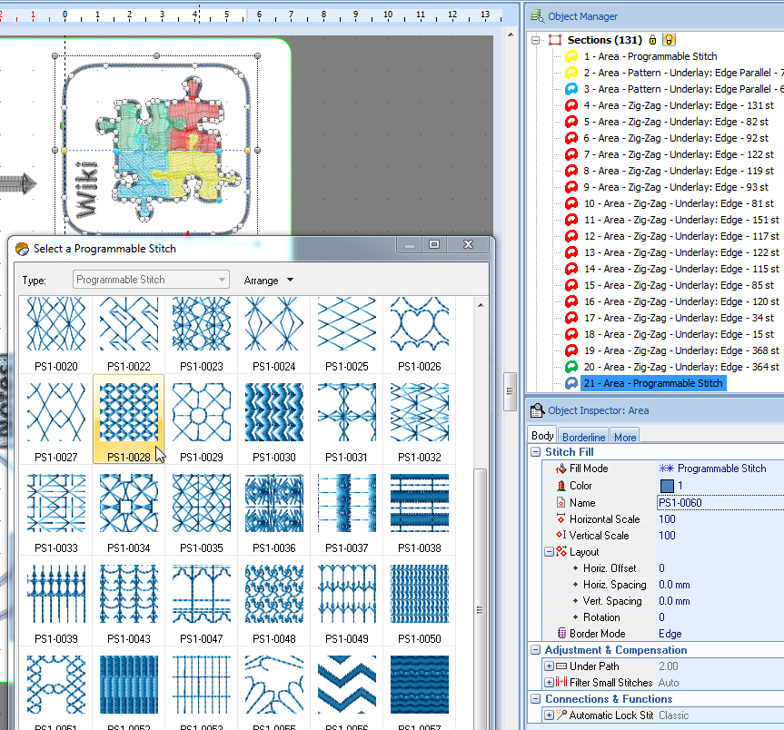The height and width of the screenshot is (730, 784).
Task: Click the blue color swatch in the Color row
Action: point(667,486)
